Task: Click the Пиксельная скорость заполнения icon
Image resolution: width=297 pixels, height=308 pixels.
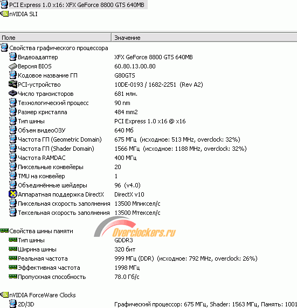Action: [13, 204]
